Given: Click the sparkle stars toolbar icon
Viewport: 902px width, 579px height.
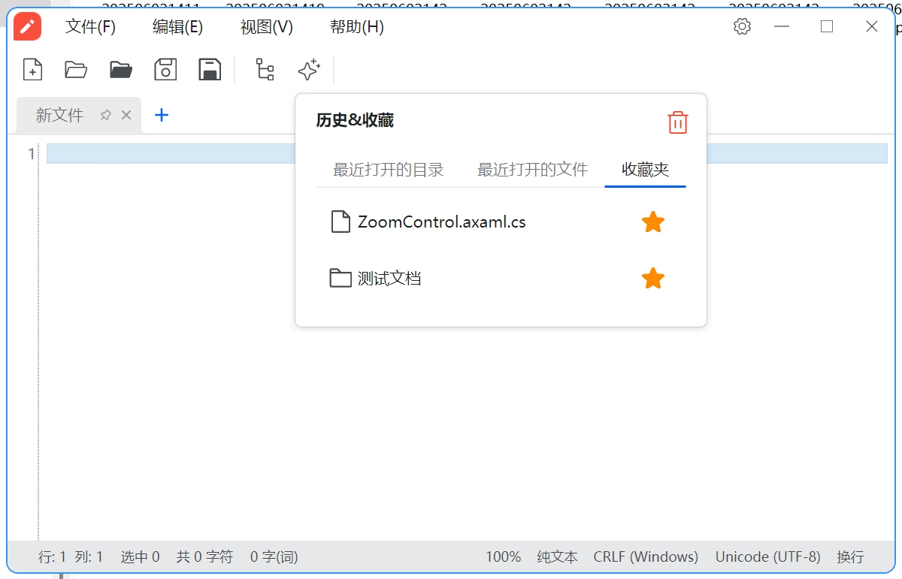Looking at the screenshot, I should (x=308, y=70).
